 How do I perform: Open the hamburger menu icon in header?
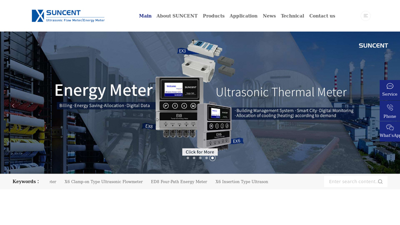[365, 16]
